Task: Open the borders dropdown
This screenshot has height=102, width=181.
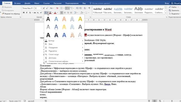Action: (89, 12)
